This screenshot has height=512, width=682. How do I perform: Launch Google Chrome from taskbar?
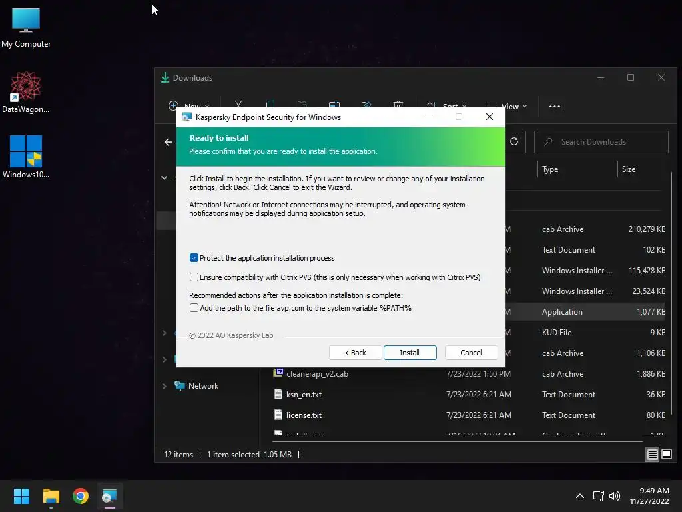click(81, 496)
